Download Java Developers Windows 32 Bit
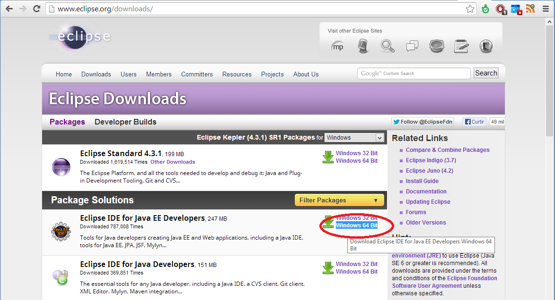This screenshot has height=300, width=555. tap(357, 264)
